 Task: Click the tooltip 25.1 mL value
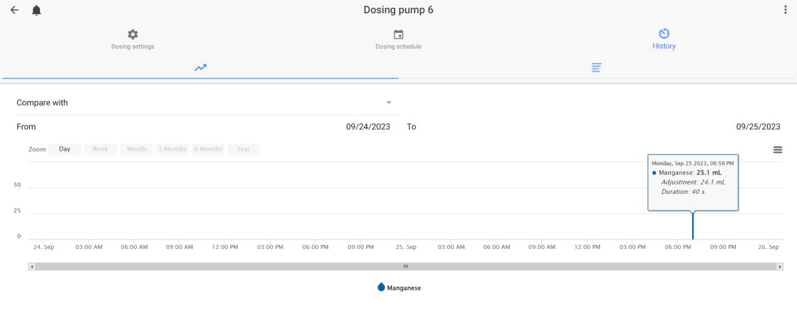click(x=709, y=173)
